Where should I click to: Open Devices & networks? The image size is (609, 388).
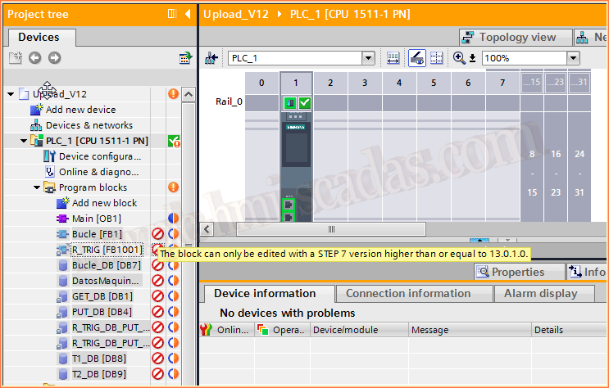pos(89,125)
